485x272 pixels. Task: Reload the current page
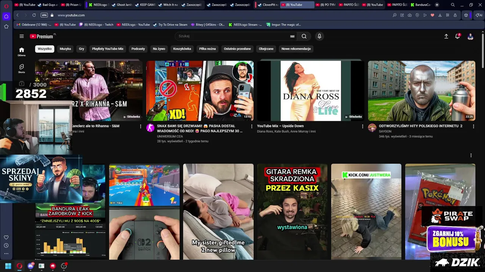point(34,15)
